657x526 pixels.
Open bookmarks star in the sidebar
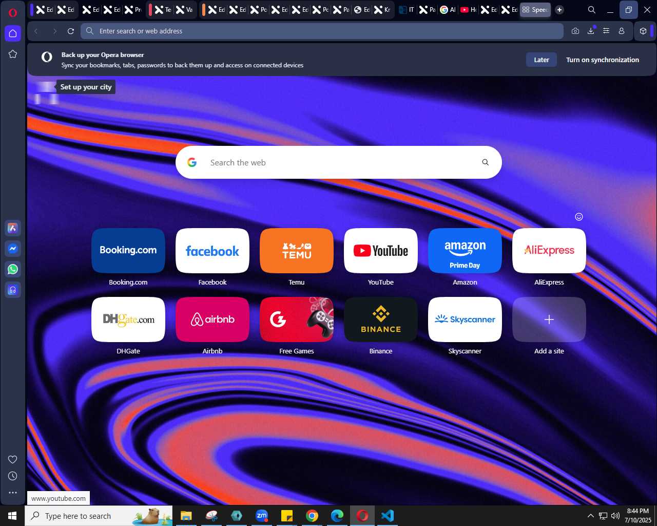[x=13, y=54]
